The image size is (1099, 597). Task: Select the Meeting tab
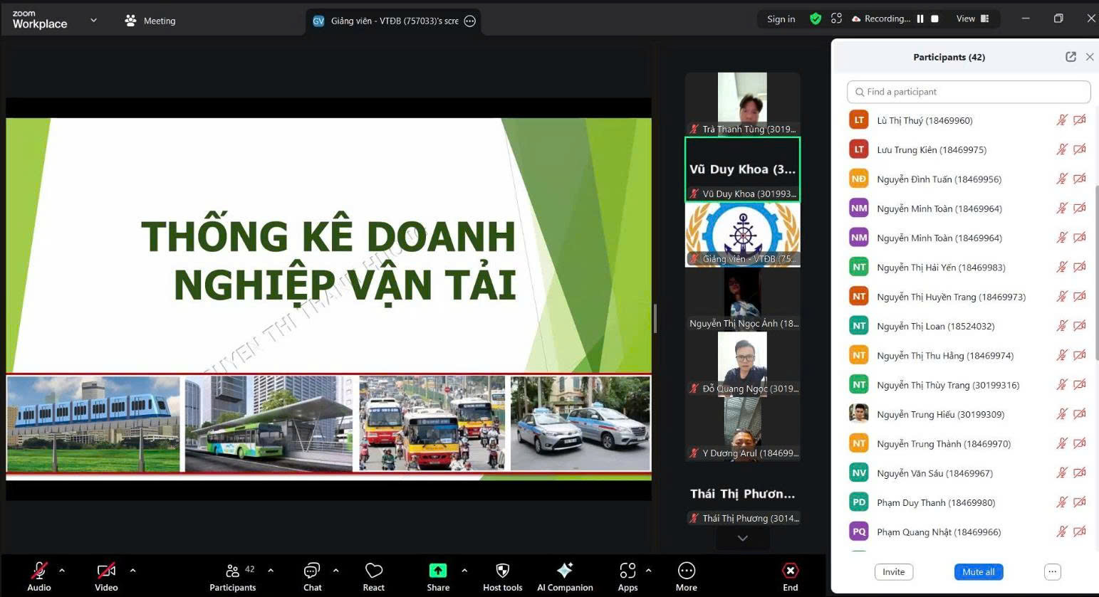coord(150,21)
